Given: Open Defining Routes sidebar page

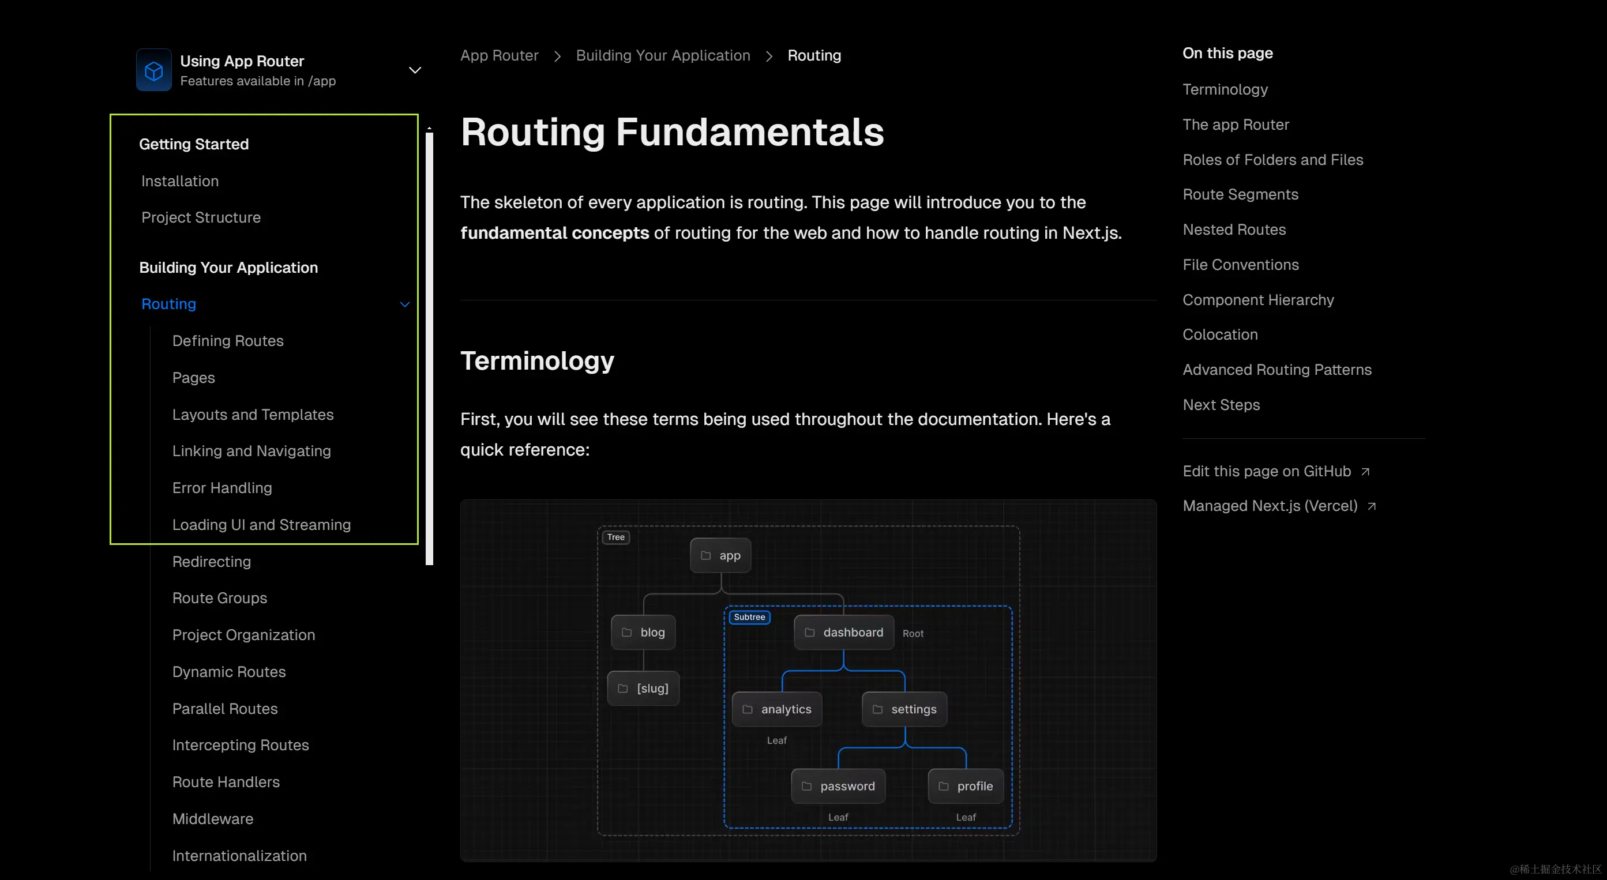Looking at the screenshot, I should (x=228, y=341).
